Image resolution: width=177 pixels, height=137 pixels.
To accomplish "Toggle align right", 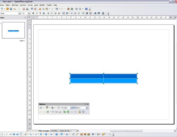I will click(x=56, y=13).
